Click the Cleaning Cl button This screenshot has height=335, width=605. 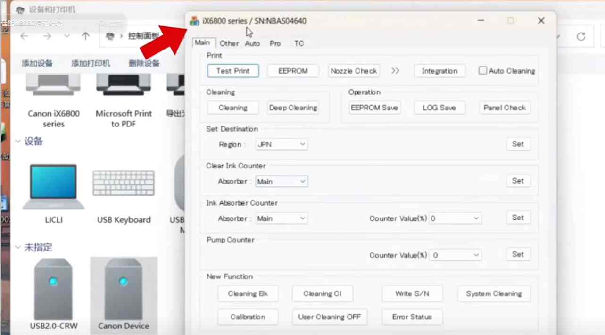coord(323,293)
